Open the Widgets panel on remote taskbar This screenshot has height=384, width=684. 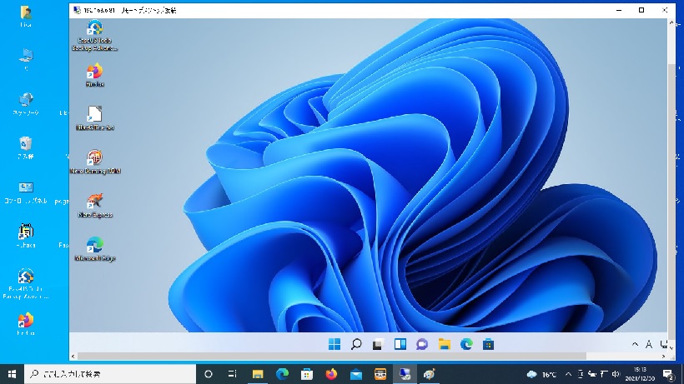[400, 344]
